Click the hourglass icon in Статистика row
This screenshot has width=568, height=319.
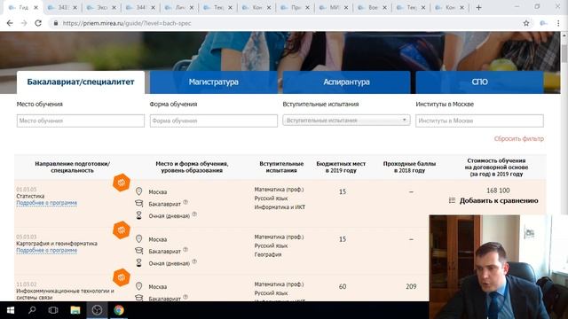click(138, 215)
